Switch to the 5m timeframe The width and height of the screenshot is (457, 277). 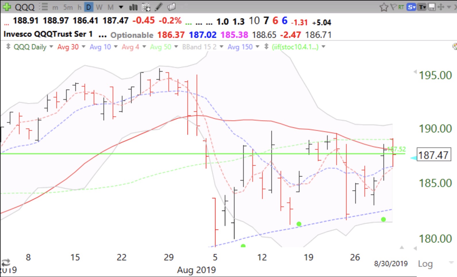[x=68, y=7]
